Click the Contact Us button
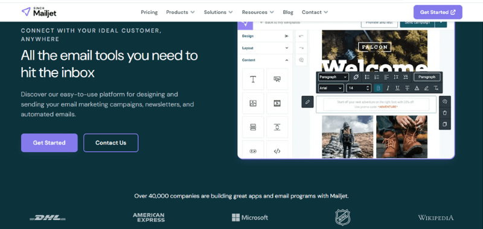This screenshot has width=483, height=229. point(111,143)
